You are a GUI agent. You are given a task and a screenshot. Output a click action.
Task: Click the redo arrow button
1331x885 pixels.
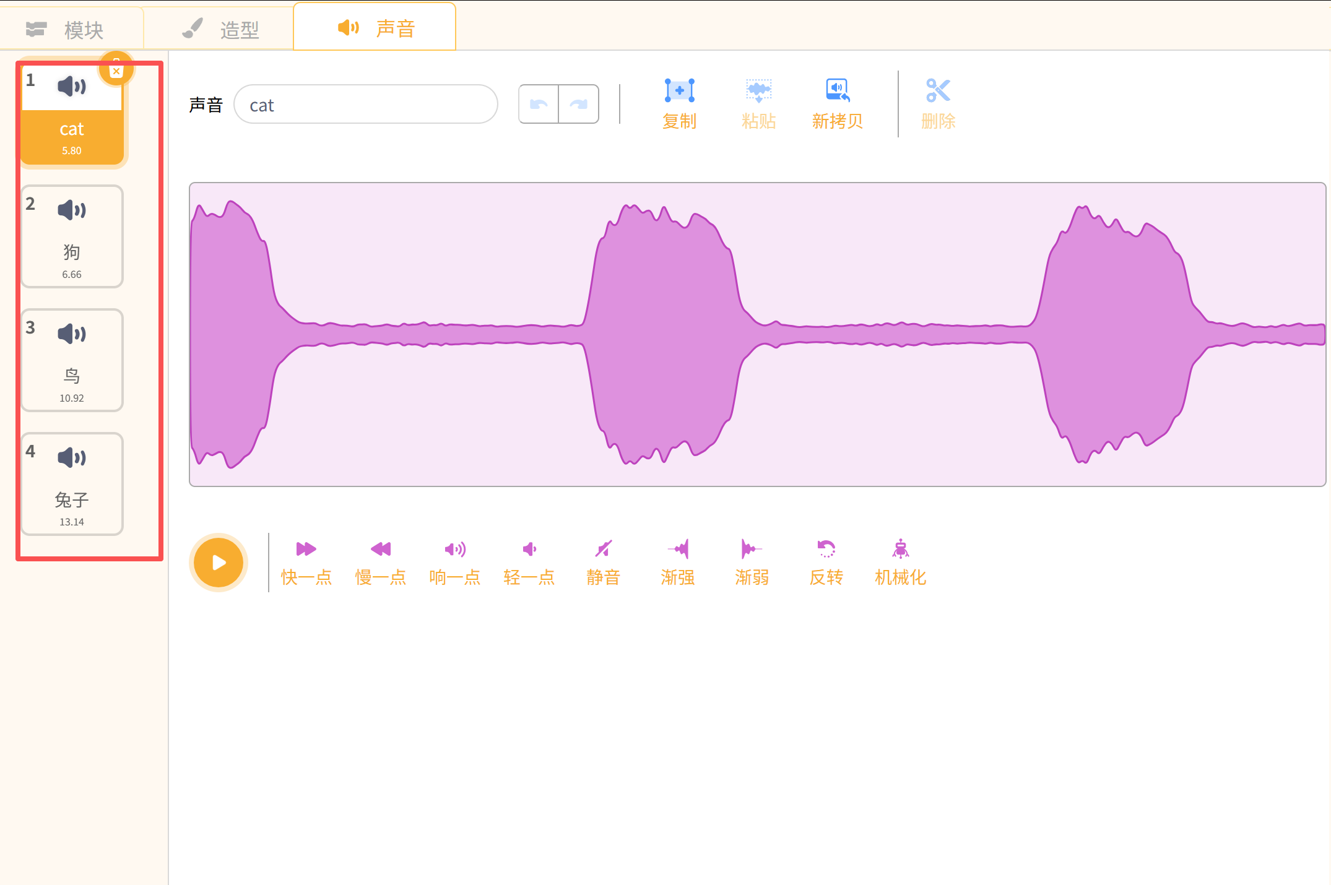579,104
